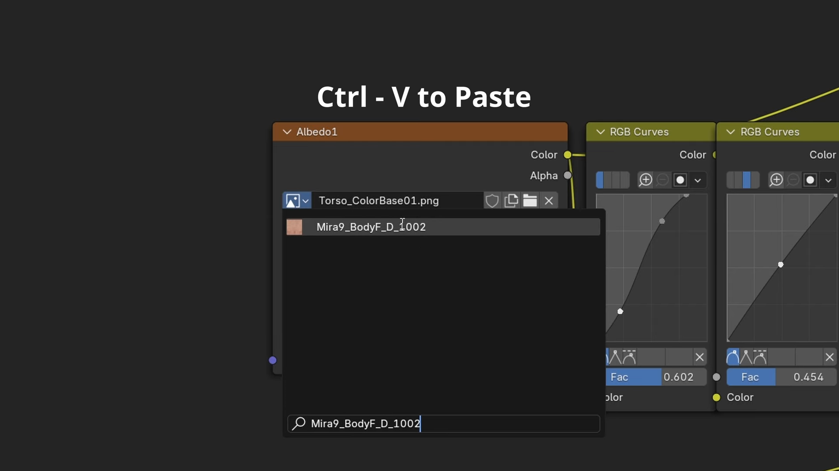Select the highlighted channel tab in Fac 0.602 node
This screenshot has width=839, height=471.
click(600, 180)
